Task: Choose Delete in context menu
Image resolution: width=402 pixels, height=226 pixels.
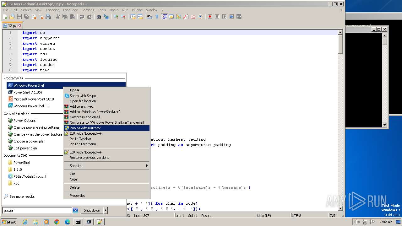Action: coord(107,187)
